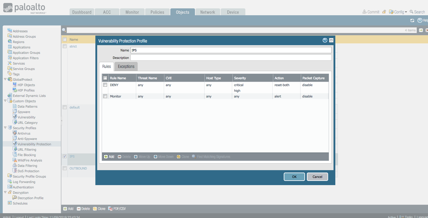This screenshot has width=428, height=218.
Task: Click the Antivirus icon in sidebar
Action: (x=15, y=133)
